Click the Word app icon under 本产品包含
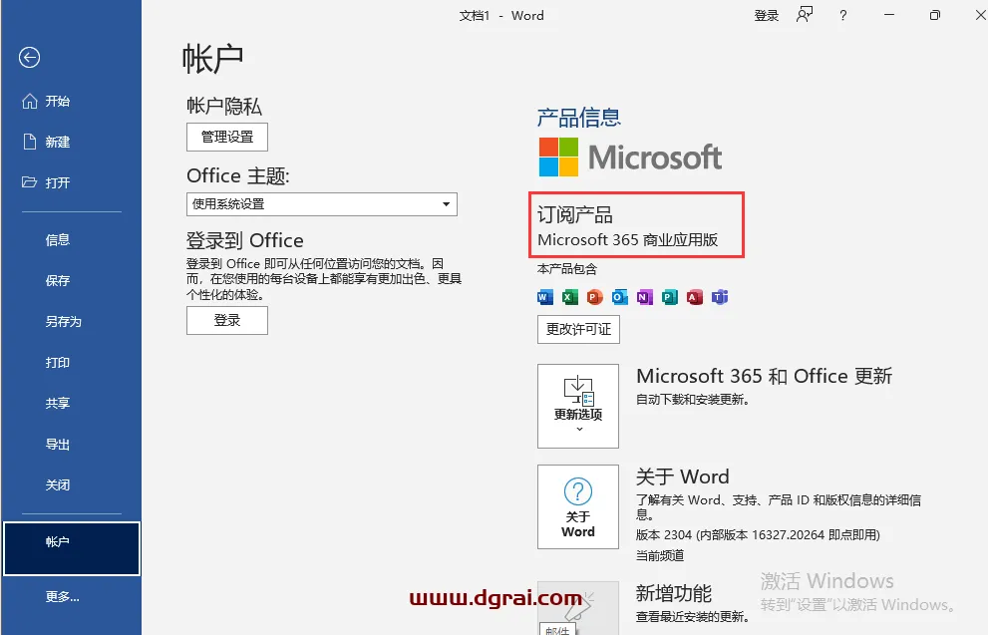This screenshot has height=635, width=988. [545, 297]
